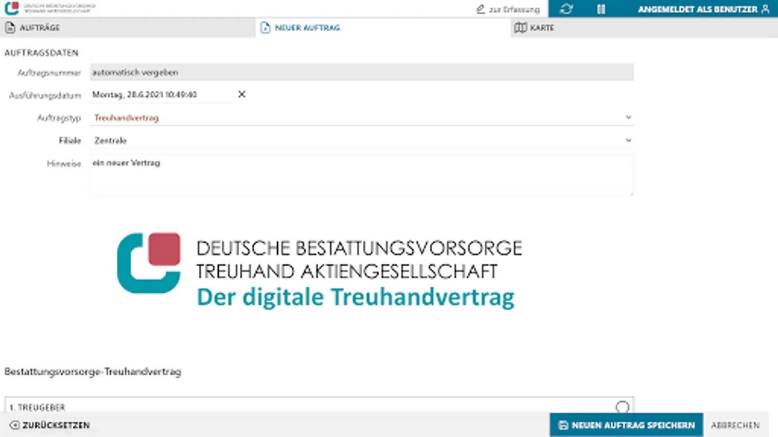Click the 'Auftragstyp' label
This screenshot has width=778, height=437.
[x=59, y=118]
